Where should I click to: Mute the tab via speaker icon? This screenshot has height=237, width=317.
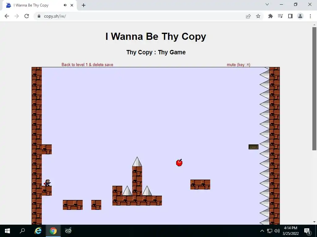[65, 5]
